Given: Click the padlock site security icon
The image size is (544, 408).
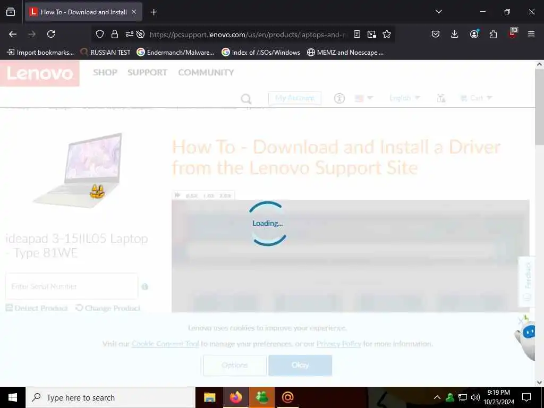Looking at the screenshot, I should pyautogui.click(x=115, y=34).
